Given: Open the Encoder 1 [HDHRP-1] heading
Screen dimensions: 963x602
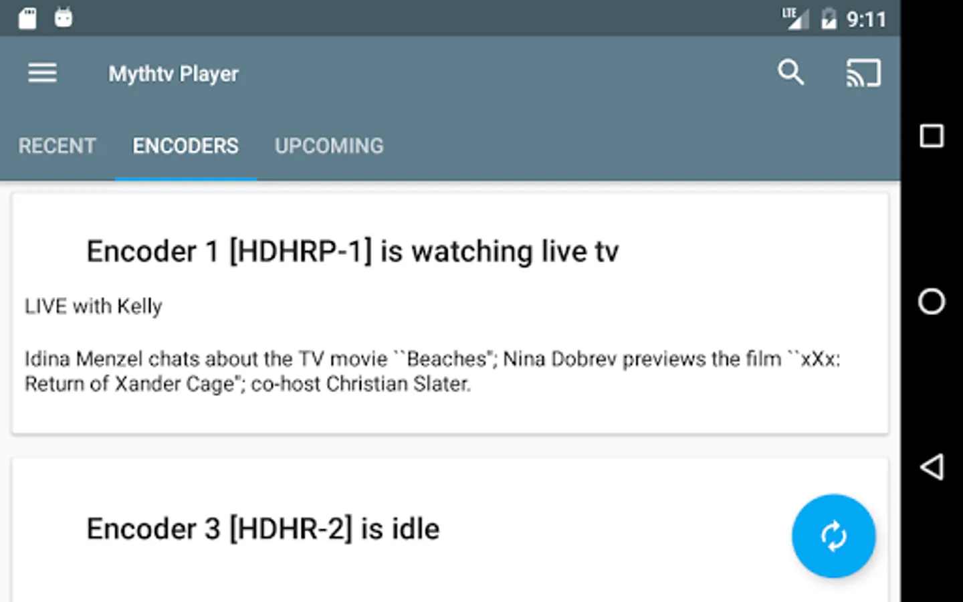Looking at the screenshot, I should [x=352, y=252].
